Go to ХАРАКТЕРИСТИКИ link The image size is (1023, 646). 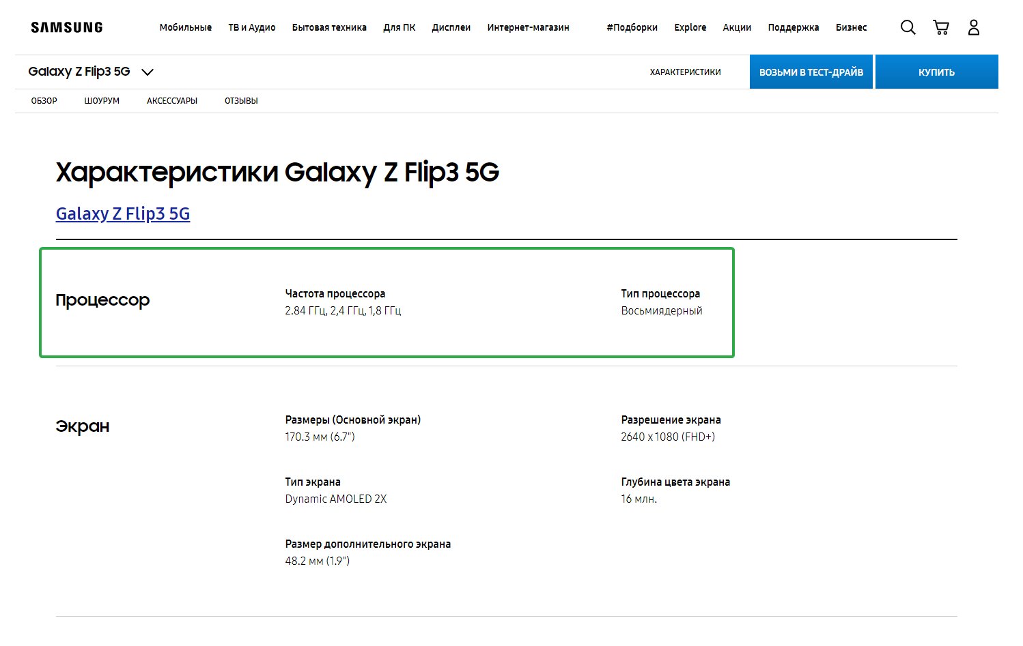686,72
